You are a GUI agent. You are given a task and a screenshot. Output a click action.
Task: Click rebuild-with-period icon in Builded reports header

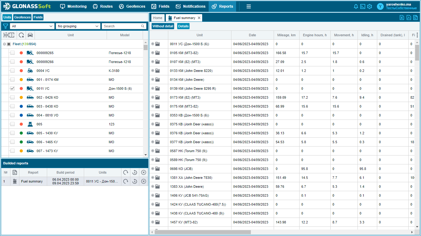click(134, 172)
